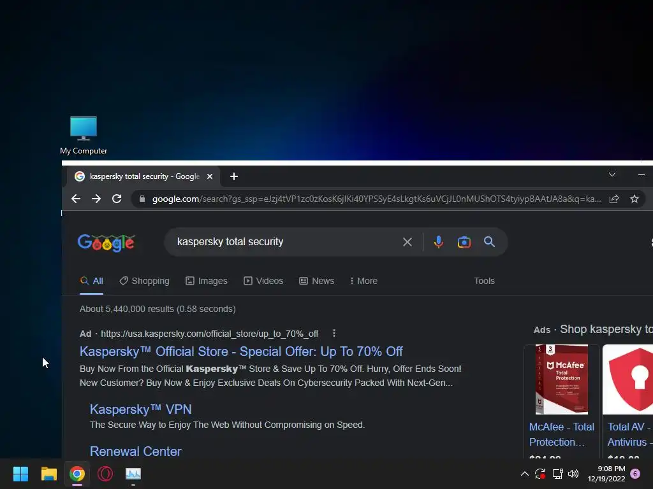Click the Google holiday logo
Image resolution: width=653 pixels, height=489 pixels.
pos(106,243)
